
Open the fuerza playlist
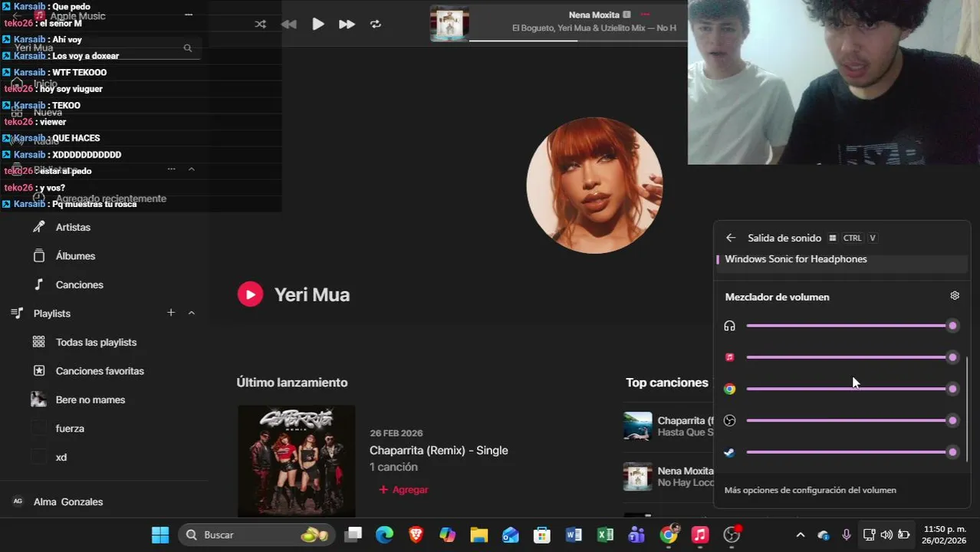(x=70, y=429)
